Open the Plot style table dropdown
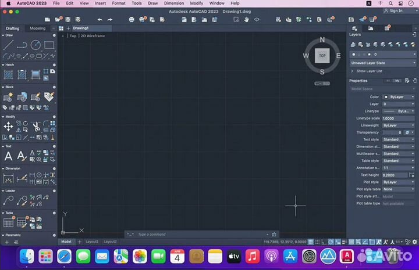The width and height of the screenshot is (419, 270). click(399, 189)
